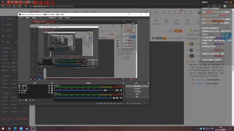234x131 pixels.
Task: Open OBS Studio from taskbar
Action: point(33,128)
